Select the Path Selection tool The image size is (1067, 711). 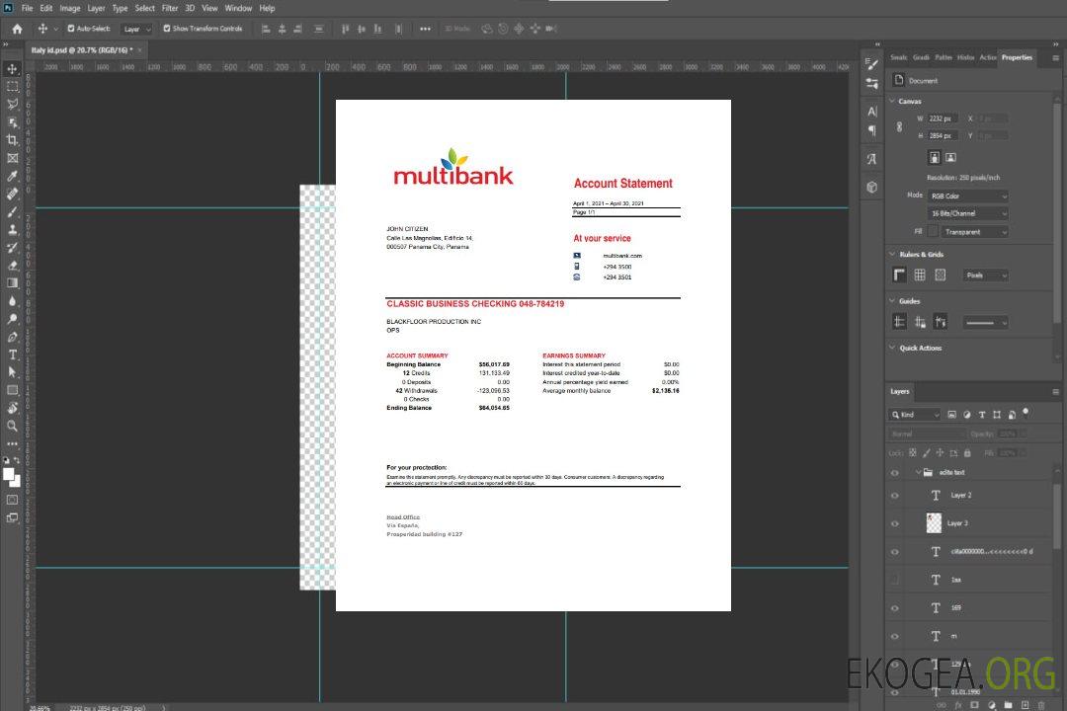click(12, 372)
